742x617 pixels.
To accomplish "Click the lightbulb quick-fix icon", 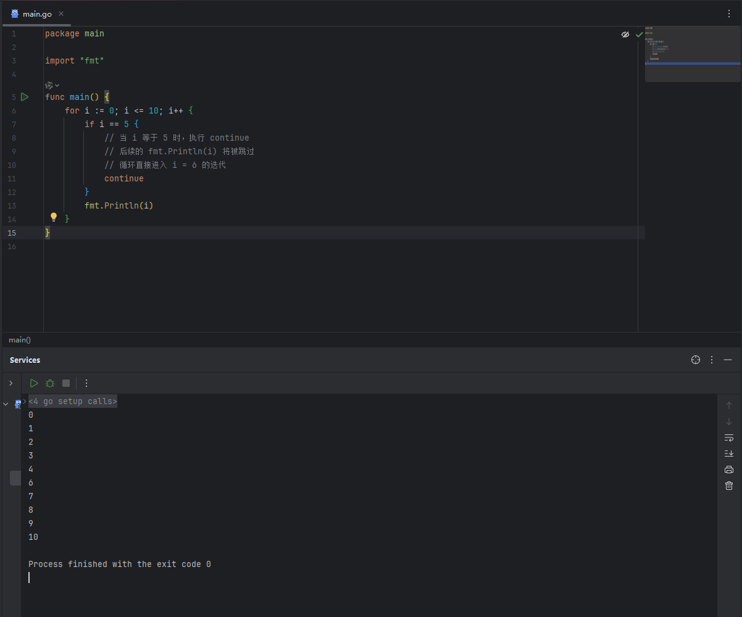I will (54, 217).
